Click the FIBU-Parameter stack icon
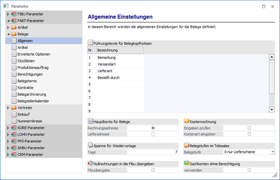 point(13,14)
